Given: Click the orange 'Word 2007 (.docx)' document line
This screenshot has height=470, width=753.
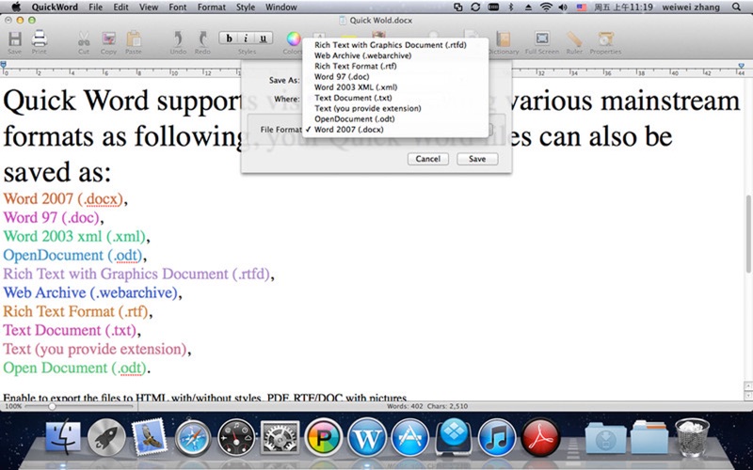Looking at the screenshot, I should coord(63,198).
